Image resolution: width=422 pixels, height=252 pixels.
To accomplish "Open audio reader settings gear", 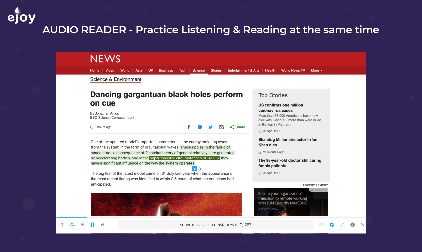I will pyautogui.click(x=331, y=225).
